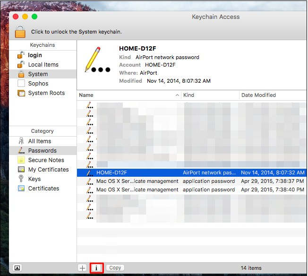Select the Local Items keychain
Viewport: 308px width, 276px height.
coord(43,64)
